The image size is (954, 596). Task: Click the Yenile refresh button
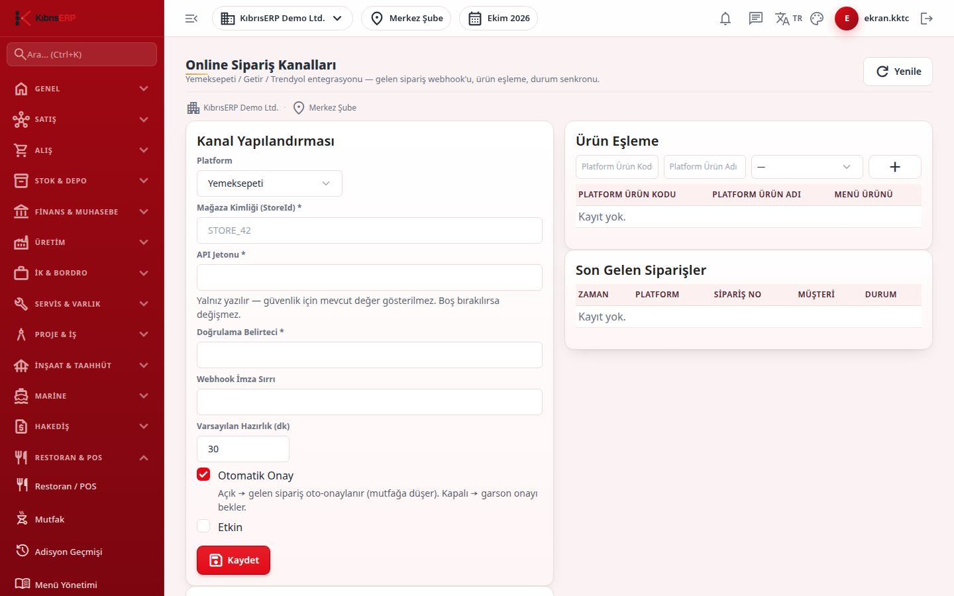898,72
